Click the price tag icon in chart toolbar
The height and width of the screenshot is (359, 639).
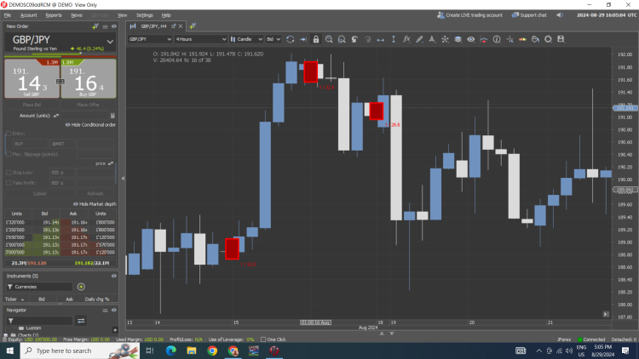[x=536, y=39]
